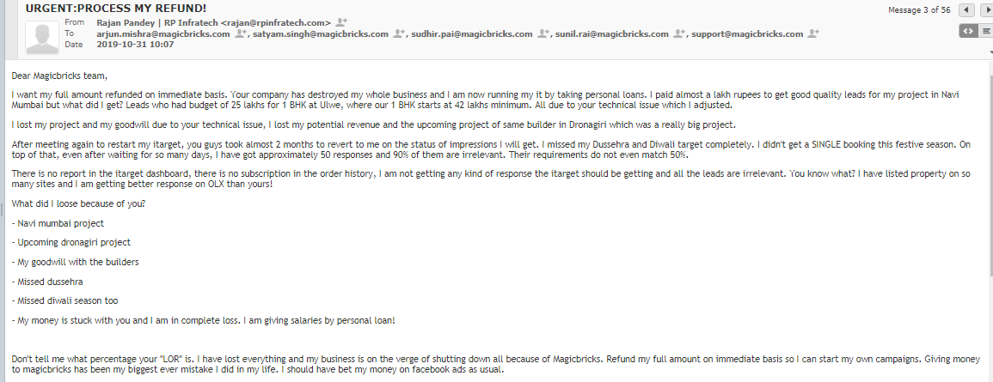Screen dimensions: 993x382
Task: Switch to HTML view toggle
Action: coord(968,31)
